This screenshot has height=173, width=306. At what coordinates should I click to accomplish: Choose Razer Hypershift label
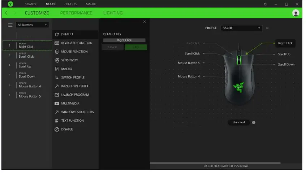[74, 86]
